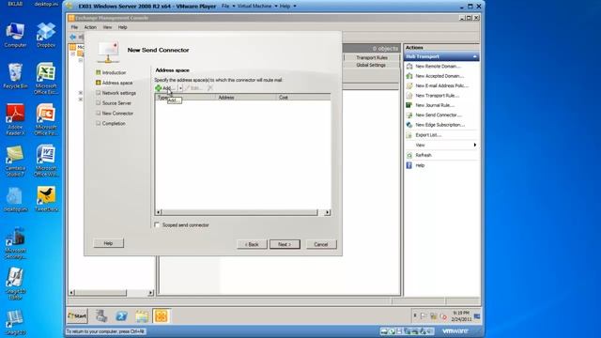Open Dropbox desktop icon
The width and height of the screenshot is (601, 338).
[46, 36]
